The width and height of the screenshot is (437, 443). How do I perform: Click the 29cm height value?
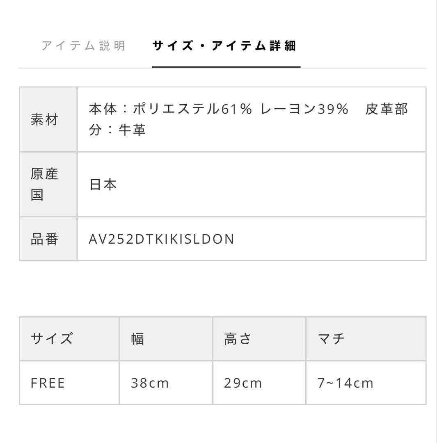tap(243, 383)
